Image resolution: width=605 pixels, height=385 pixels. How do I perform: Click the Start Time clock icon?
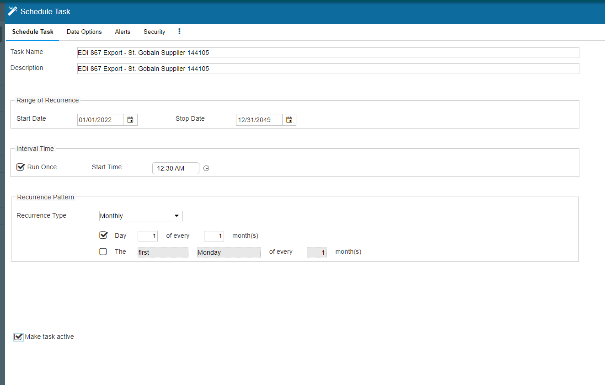point(206,168)
